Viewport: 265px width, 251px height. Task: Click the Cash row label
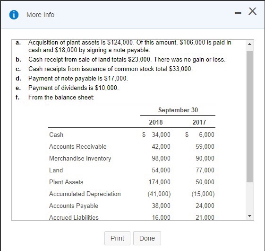coord(56,135)
